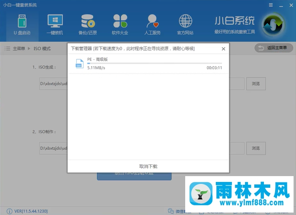Click the ISO制作 path input field
Viewport: 296px width, 215px height.
pyautogui.click(x=142, y=148)
